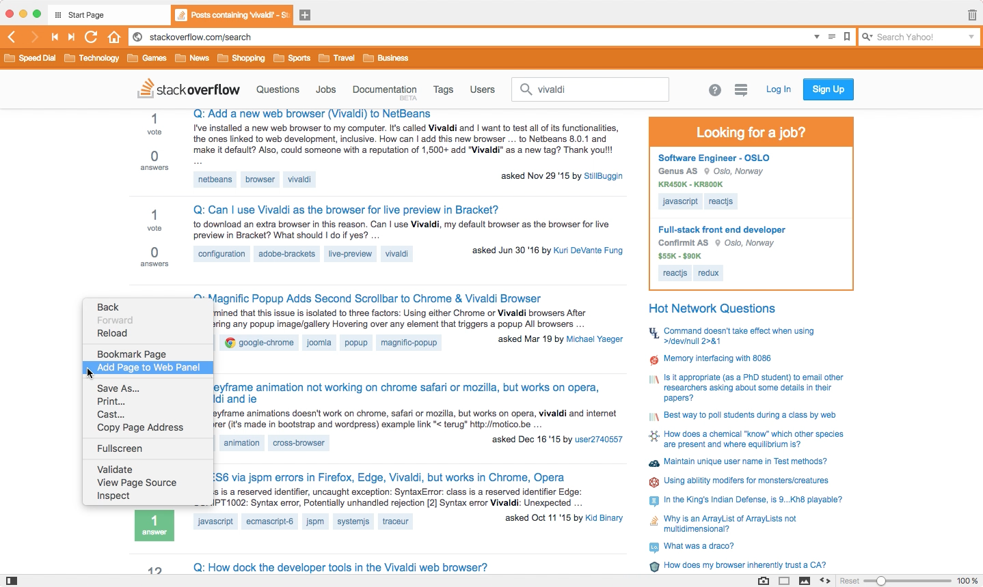Select Add Page to Web Panel
The height and width of the screenshot is (587, 983).
(x=148, y=367)
